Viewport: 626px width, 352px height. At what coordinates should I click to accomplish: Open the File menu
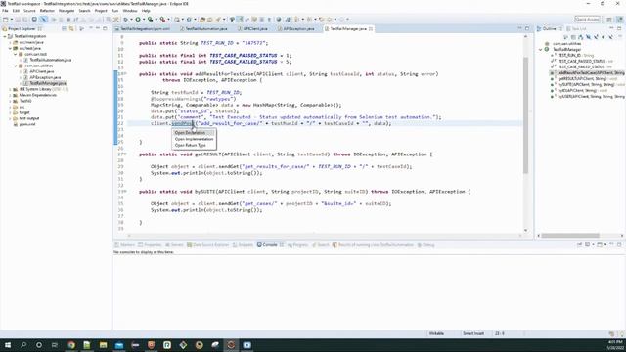pos(5,11)
